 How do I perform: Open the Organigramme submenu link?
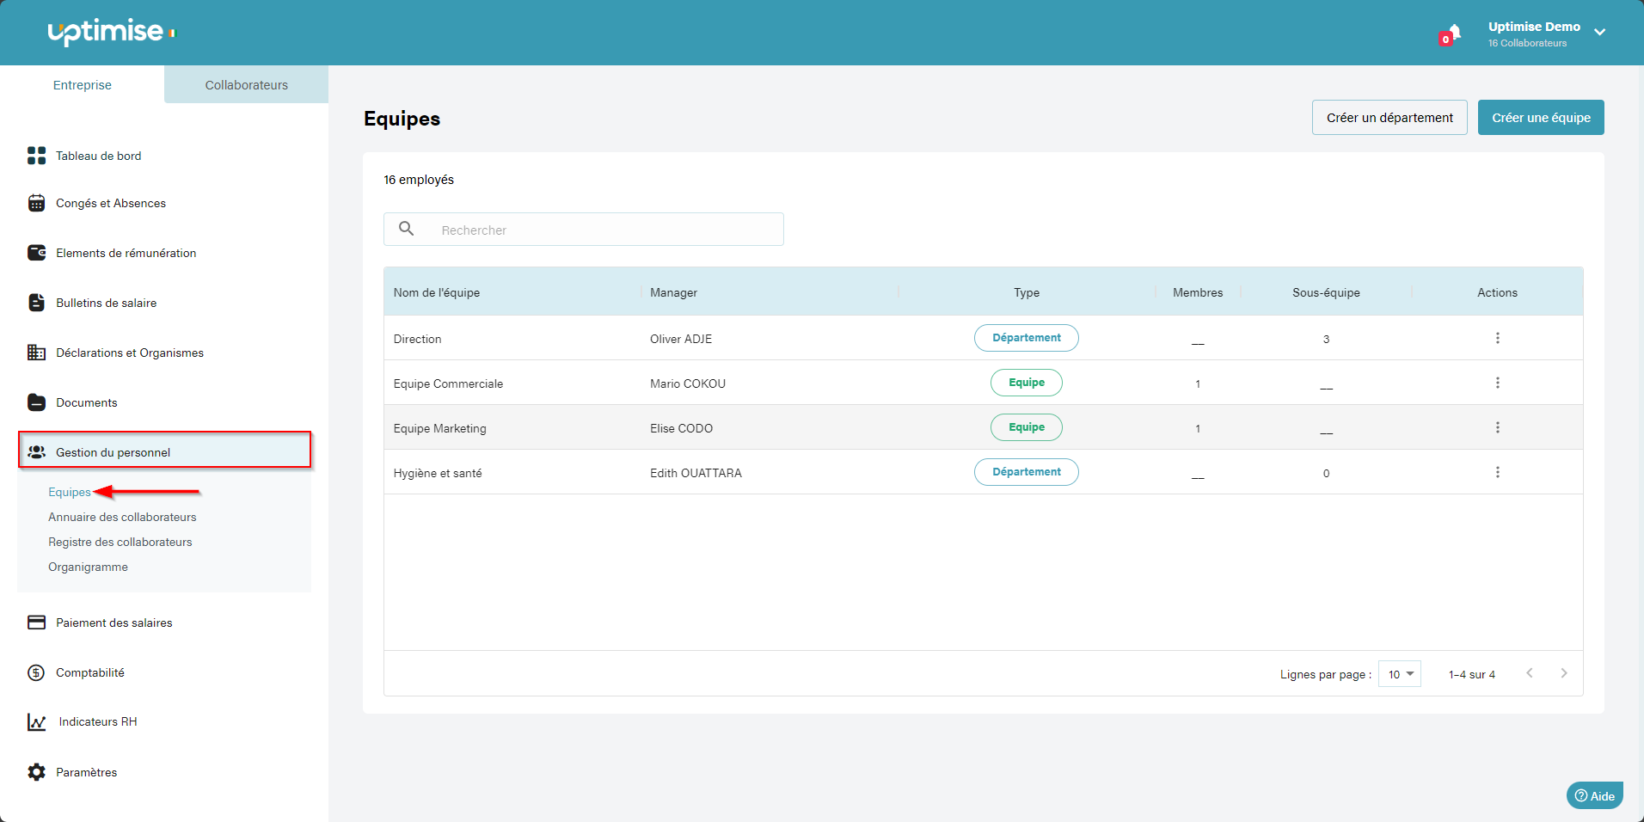click(88, 567)
